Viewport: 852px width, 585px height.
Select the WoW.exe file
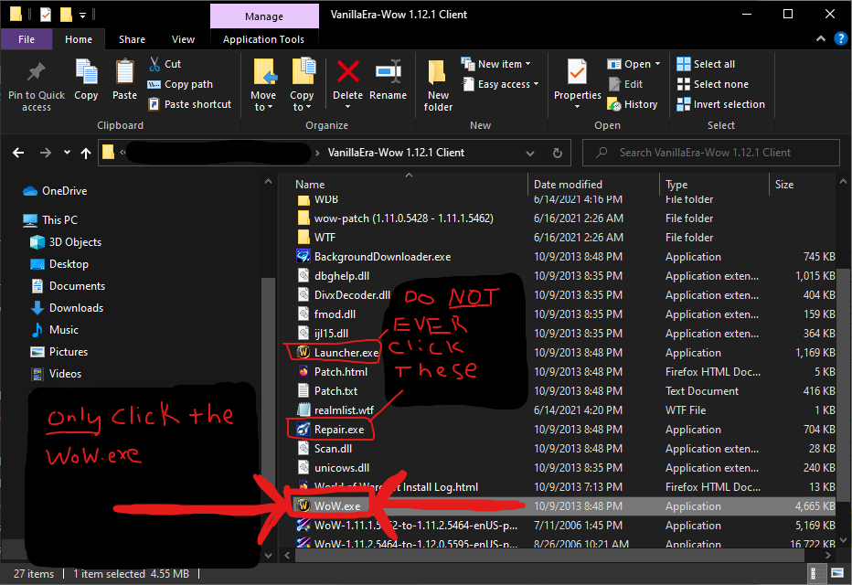(x=565, y=506)
